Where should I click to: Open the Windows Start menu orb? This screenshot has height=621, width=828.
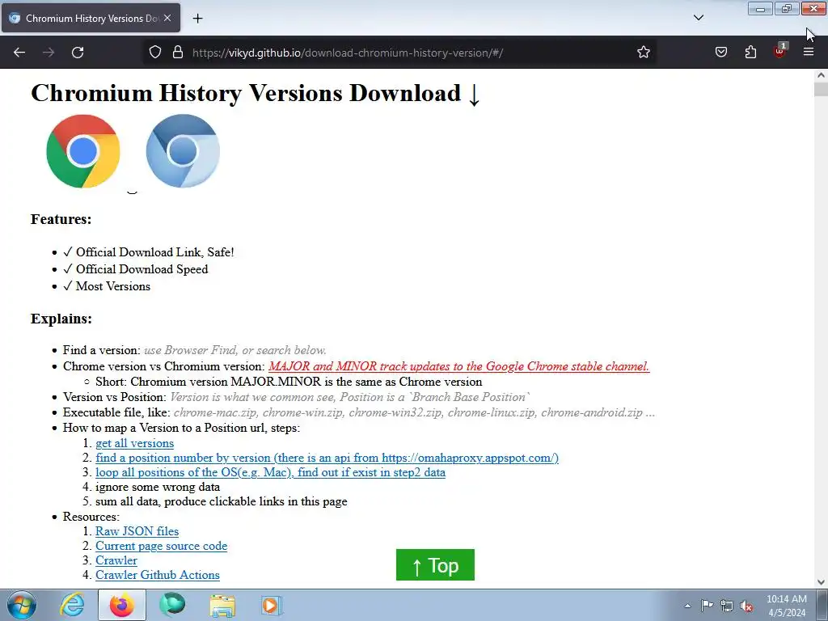(22, 605)
